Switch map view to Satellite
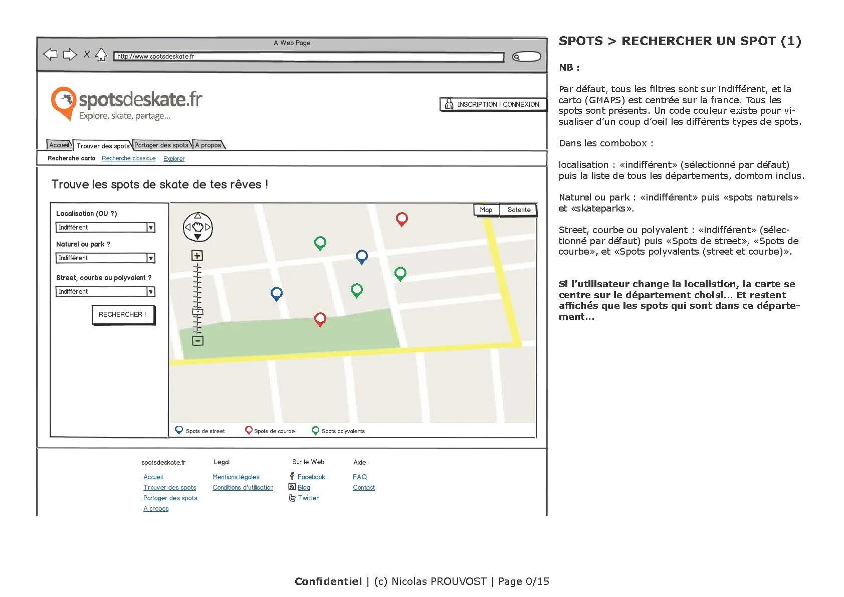Image resolution: width=844 pixels, height=597 pixels. point(519,210)
